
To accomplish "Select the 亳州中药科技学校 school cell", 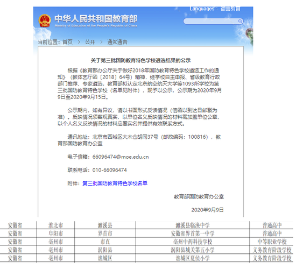I will 193,242.
